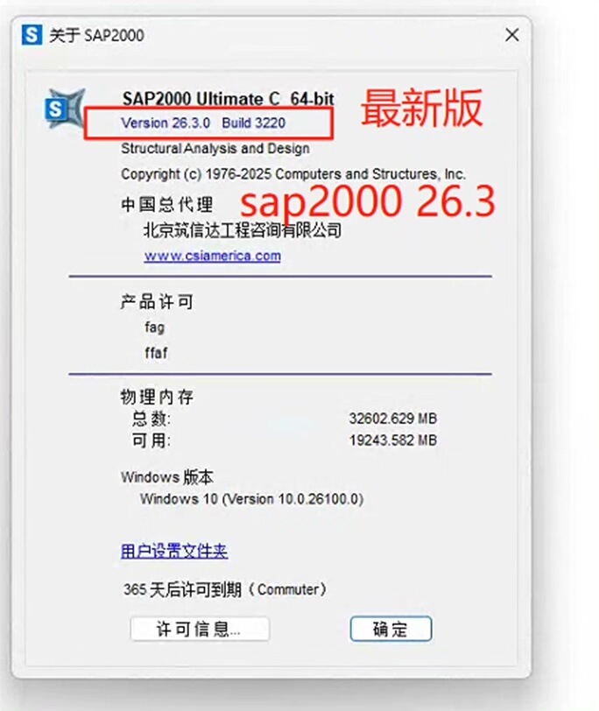The width and height of the screenshot is (599, 711).
Task: Click the SAP2000 product logo icon
Action: [x=66, y=109]
